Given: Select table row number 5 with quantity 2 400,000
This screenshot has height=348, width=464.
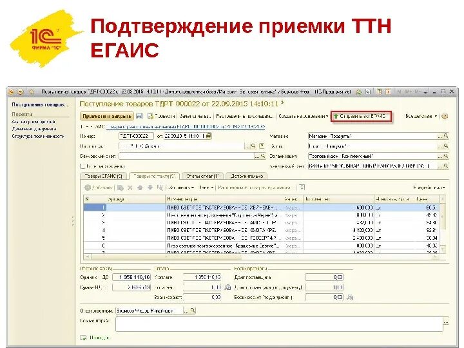Looking at the screenshot, I should (262, 238).
